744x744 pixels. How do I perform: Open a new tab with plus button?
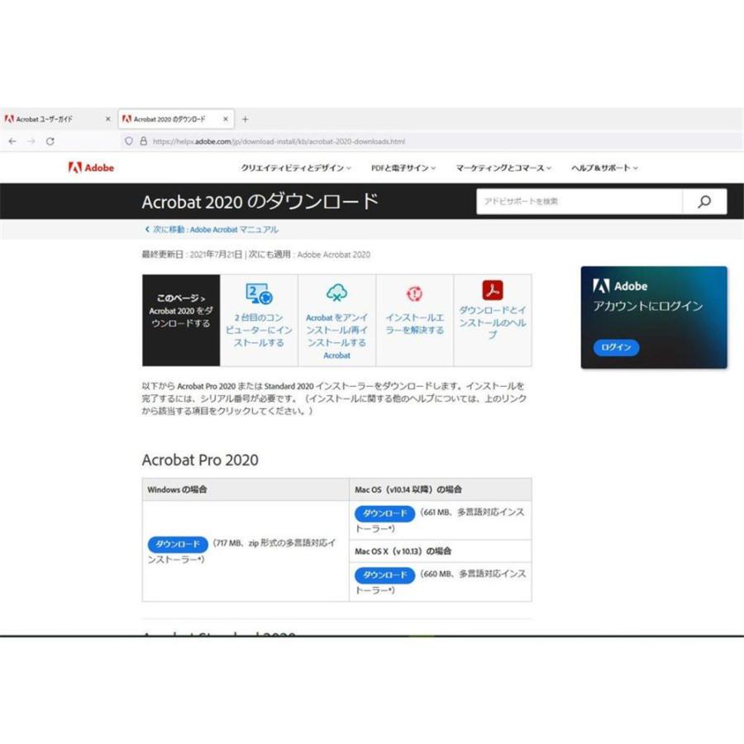245,119
